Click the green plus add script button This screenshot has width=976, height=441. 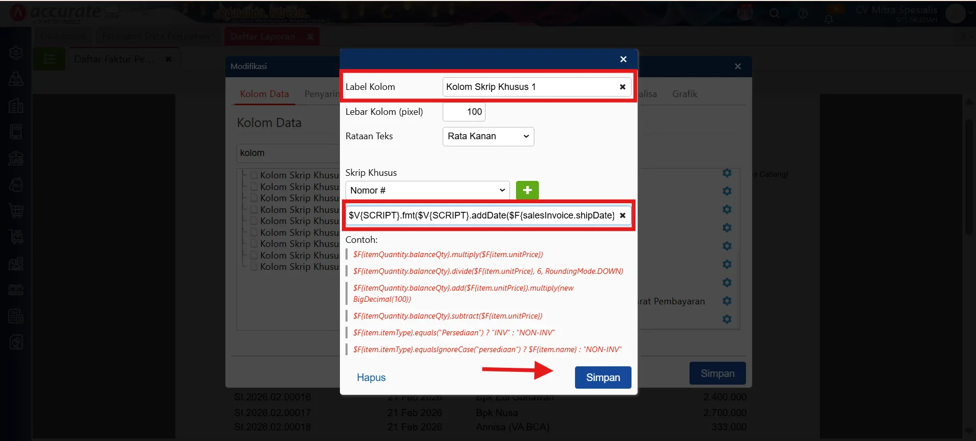tap(527, 190)
